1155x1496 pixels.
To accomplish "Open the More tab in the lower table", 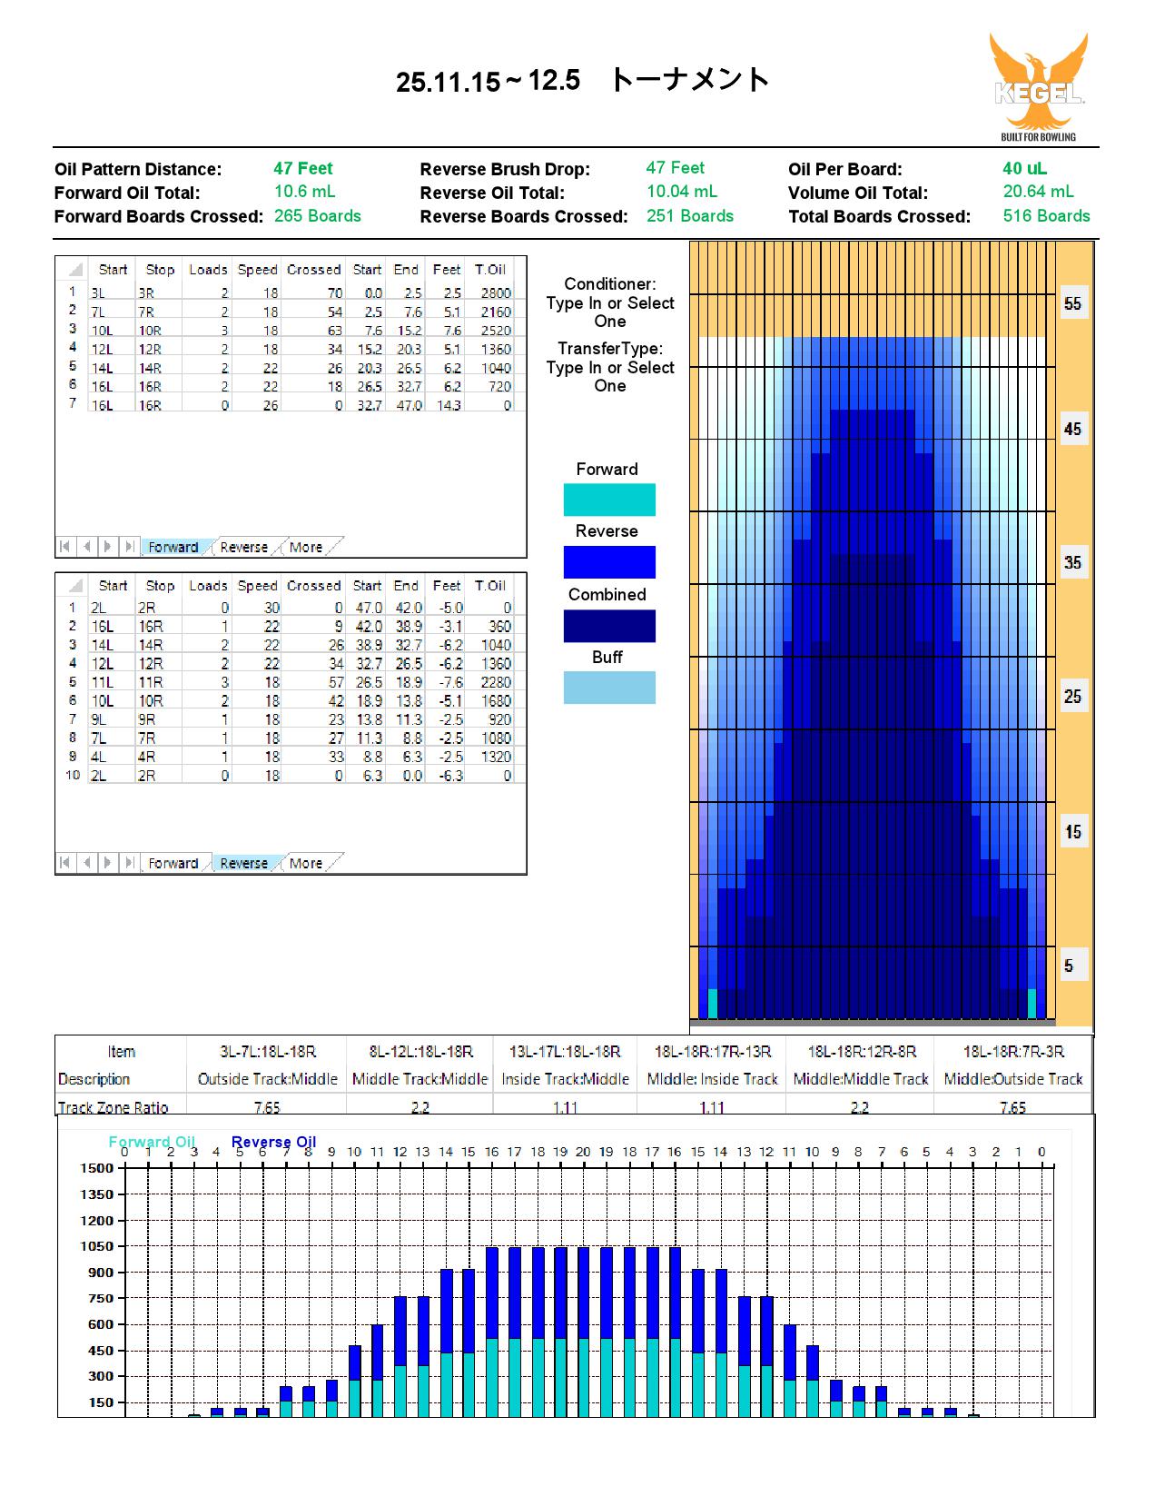I will click(x=306, y=864).
